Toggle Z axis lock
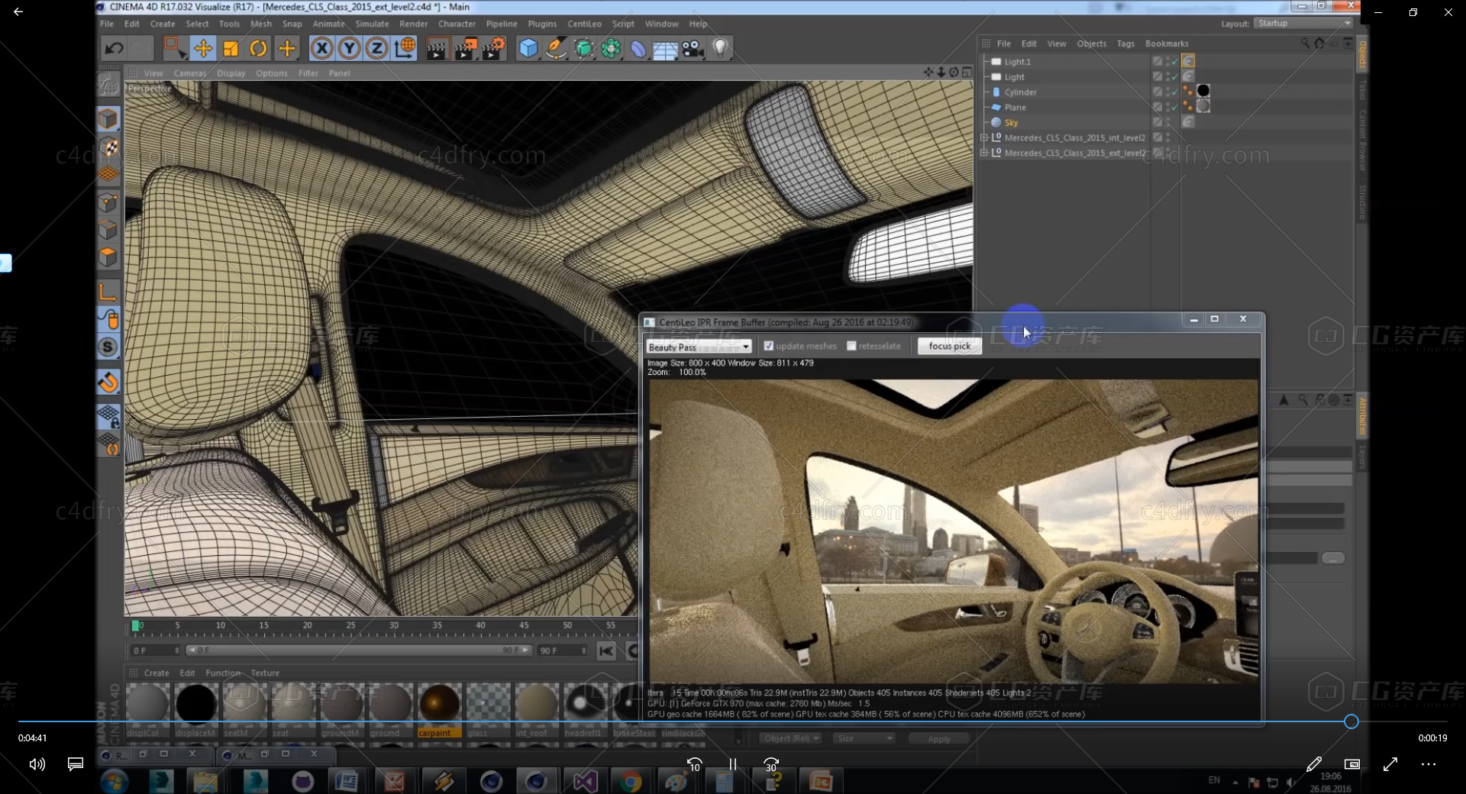Screen dimensions: 1466x794 [x=376, y=49]
